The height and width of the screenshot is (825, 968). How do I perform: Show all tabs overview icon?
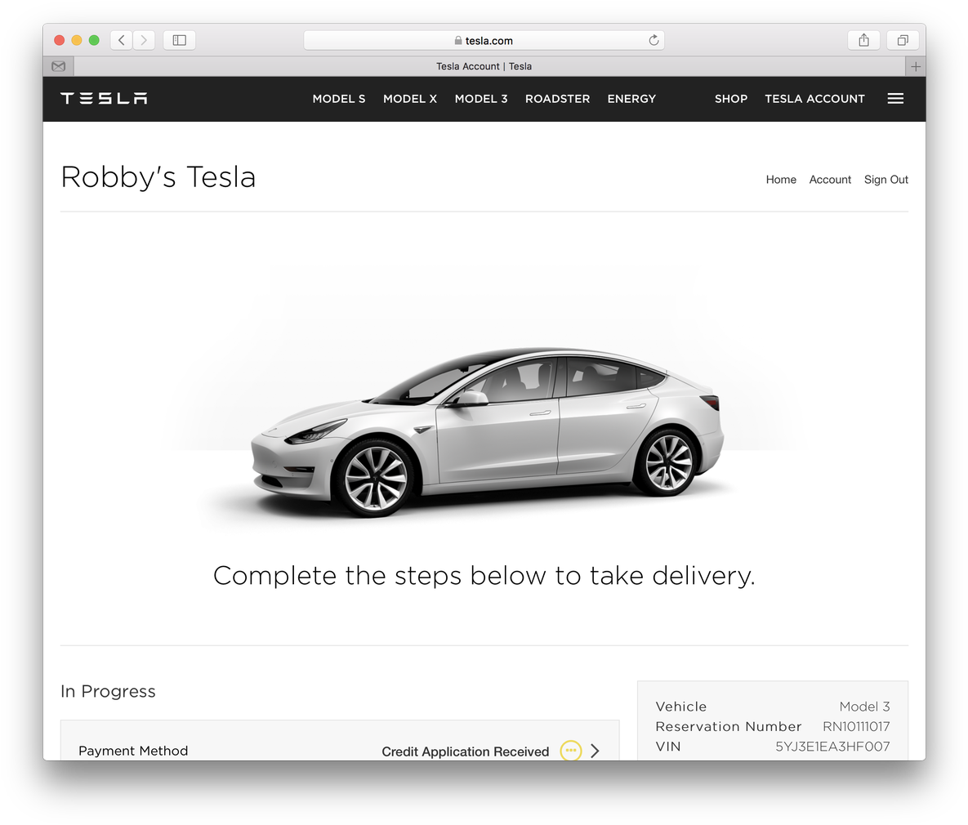pos(903,40)
